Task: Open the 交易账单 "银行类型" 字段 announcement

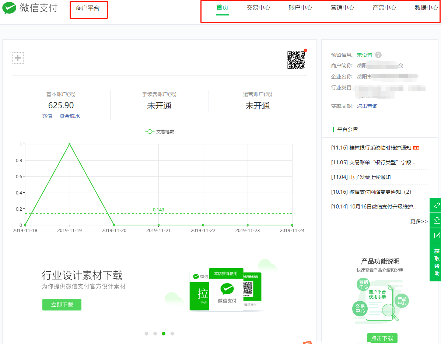Action: tap(373, 162)
